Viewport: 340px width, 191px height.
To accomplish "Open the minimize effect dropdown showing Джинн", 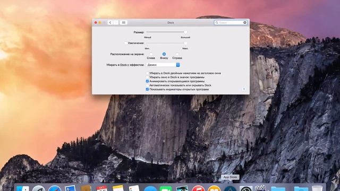I will click(x=163, y=65).
